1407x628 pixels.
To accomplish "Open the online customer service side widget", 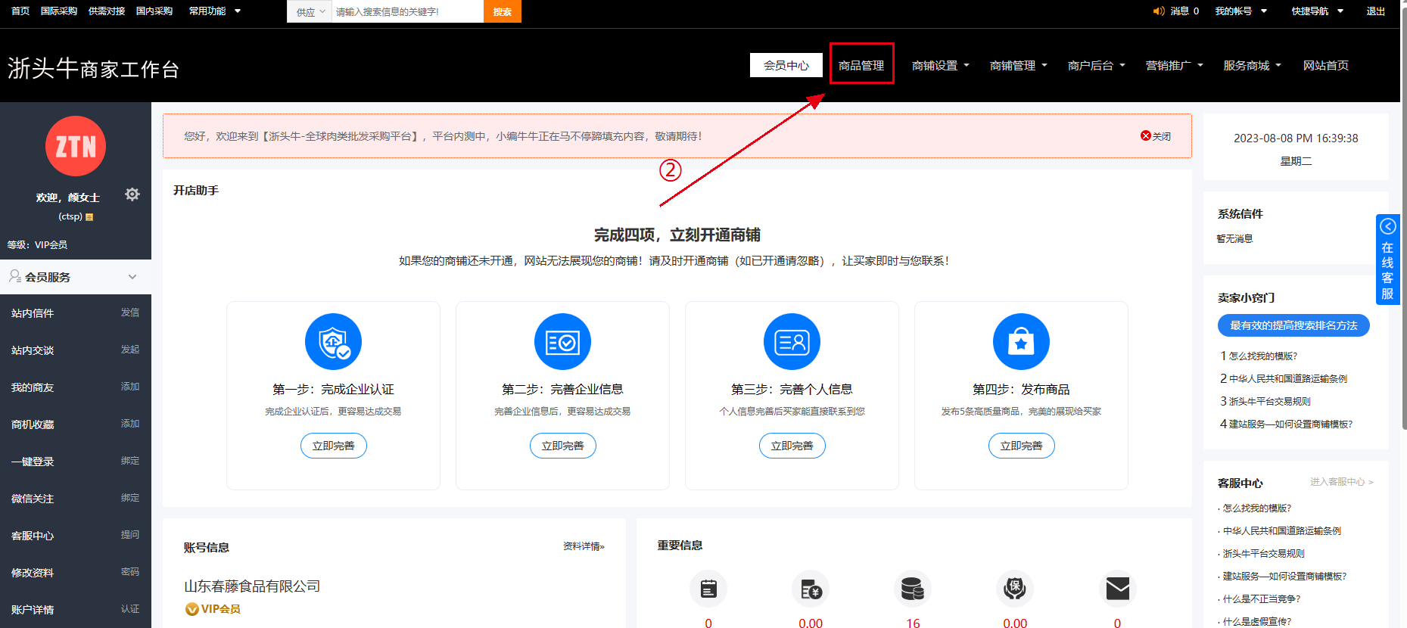I will (x=1387, y=260).
